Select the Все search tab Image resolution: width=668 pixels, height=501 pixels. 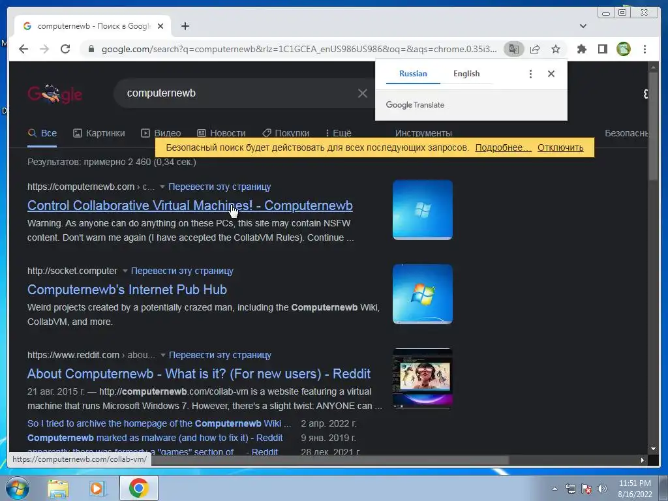click(42, 133)
